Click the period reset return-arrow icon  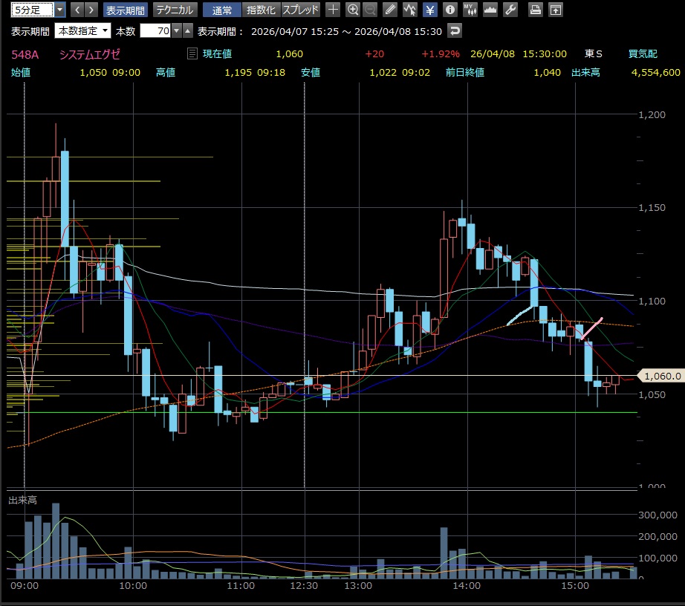[x=455, y=31]
